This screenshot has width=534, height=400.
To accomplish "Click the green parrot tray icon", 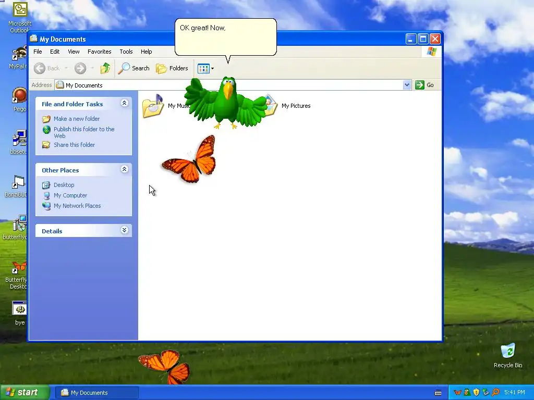I will (467, 393).
